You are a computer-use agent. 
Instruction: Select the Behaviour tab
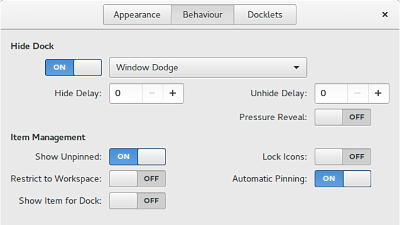202,15
